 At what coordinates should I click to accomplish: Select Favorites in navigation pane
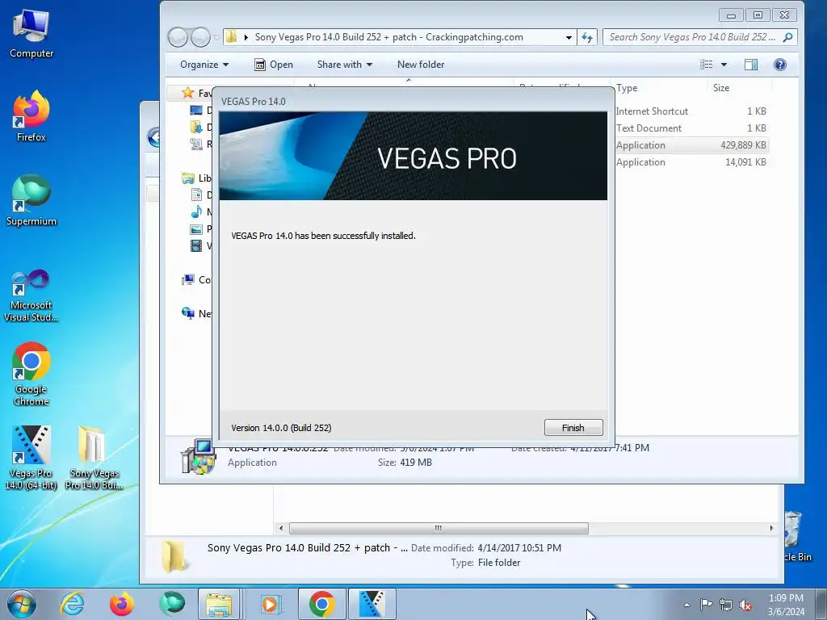196,94
